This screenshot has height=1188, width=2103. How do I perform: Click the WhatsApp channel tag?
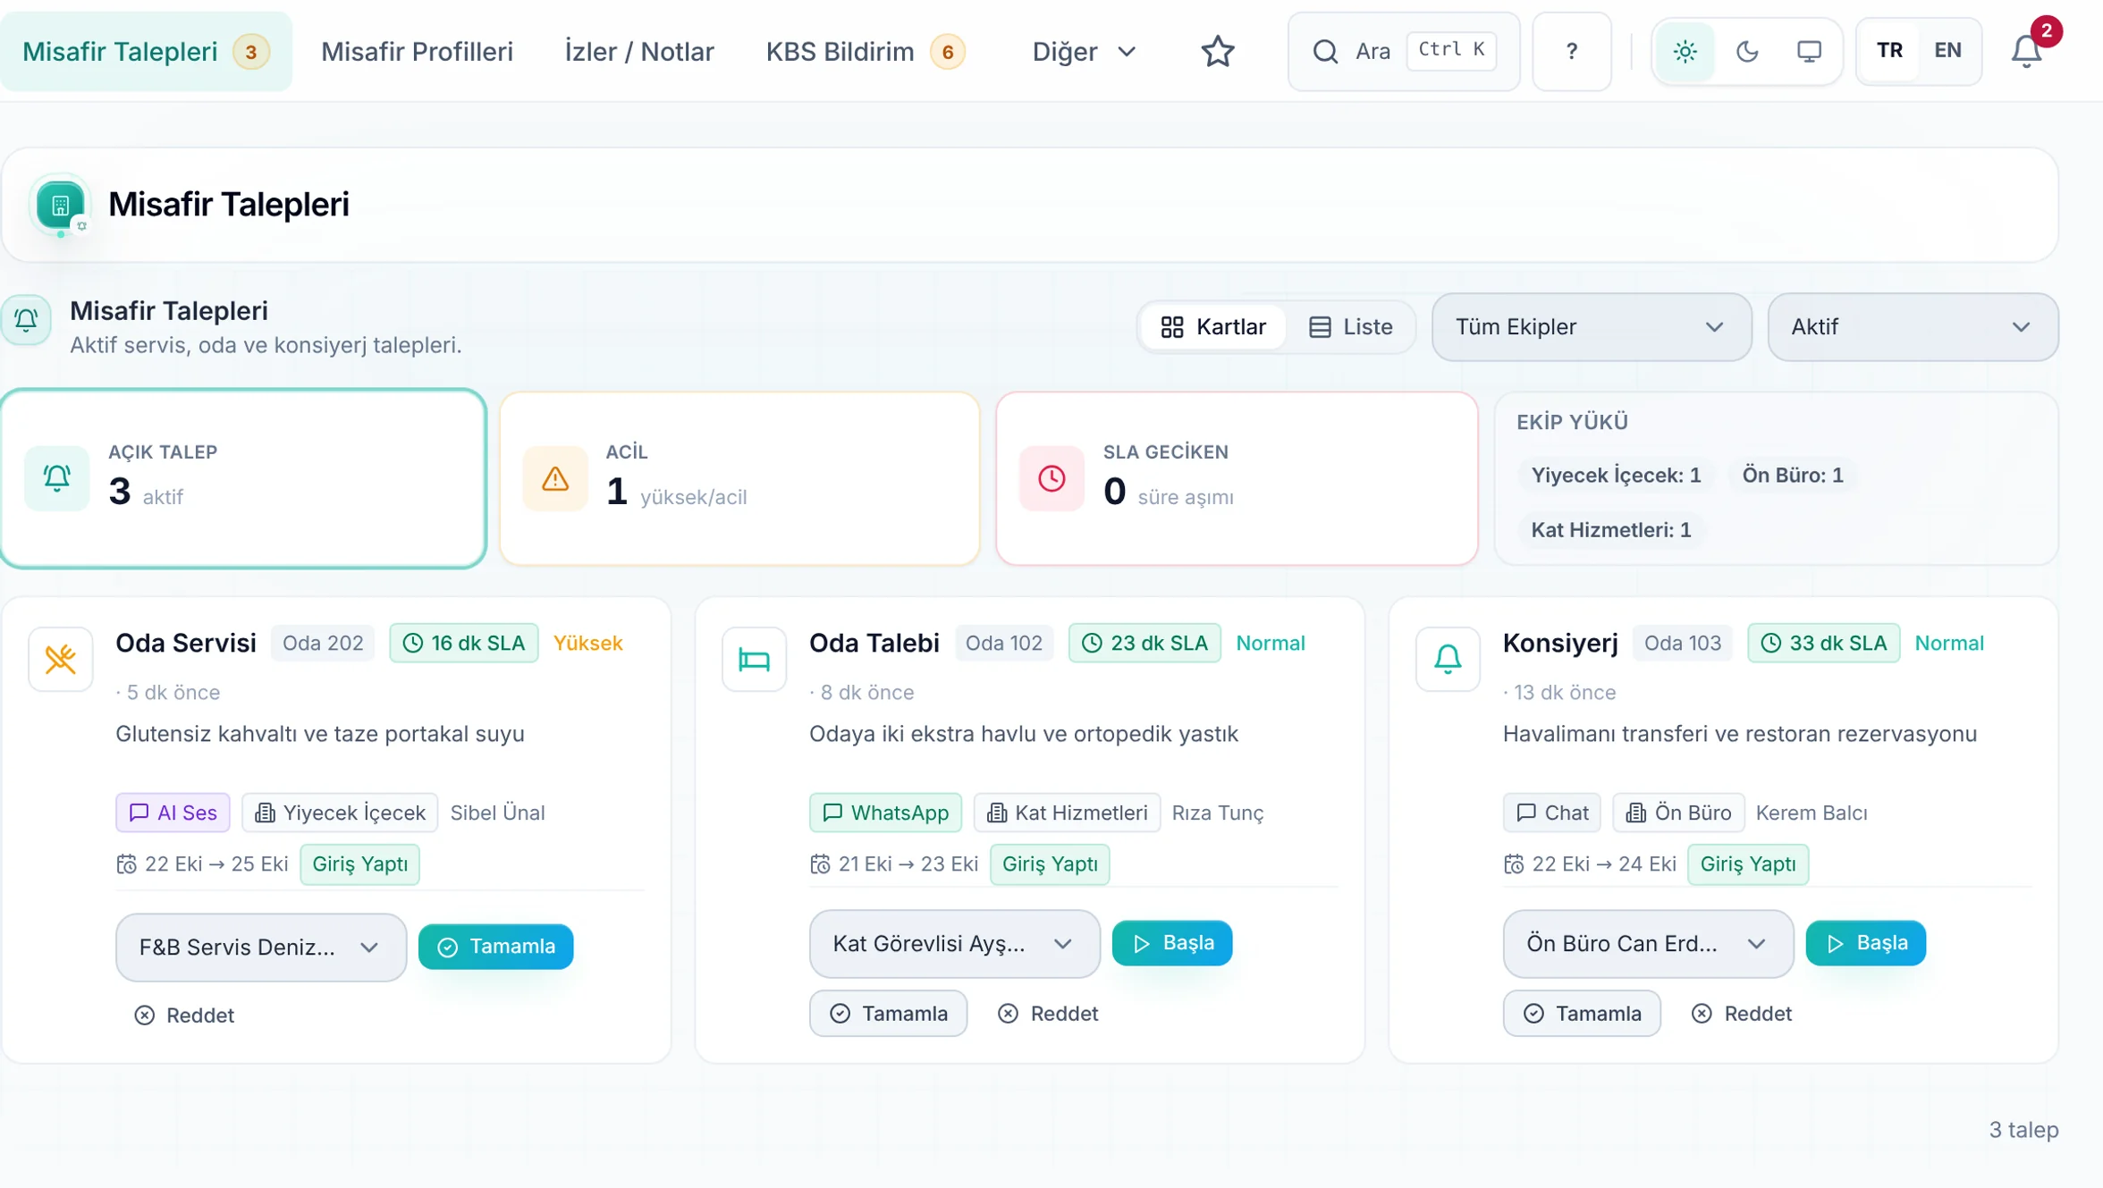885,813
